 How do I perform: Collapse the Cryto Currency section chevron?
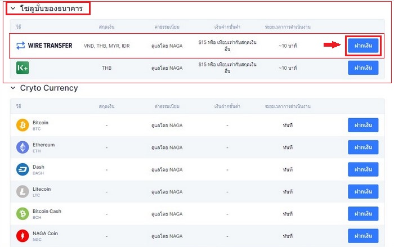coord(13,88)
